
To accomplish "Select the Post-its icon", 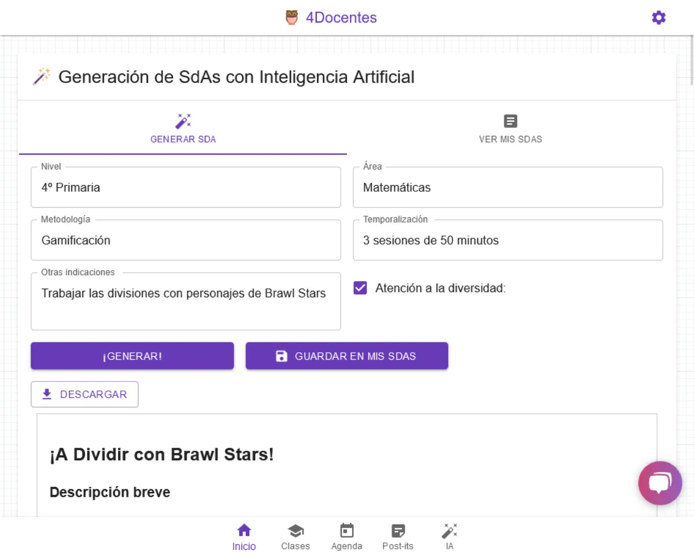I will click(398, 529).
